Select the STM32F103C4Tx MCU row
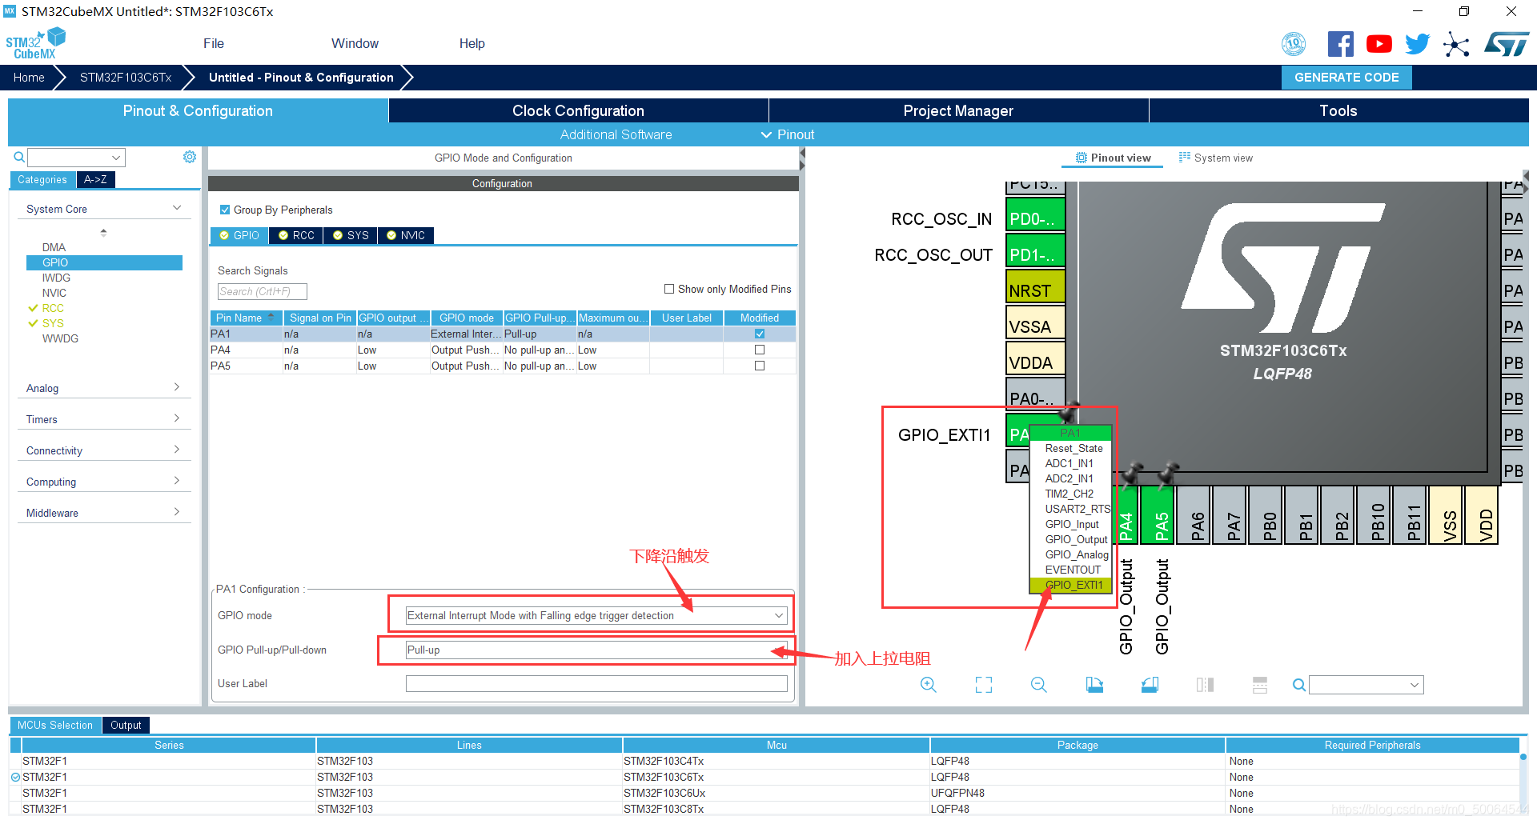 click(x=764, y=761)
